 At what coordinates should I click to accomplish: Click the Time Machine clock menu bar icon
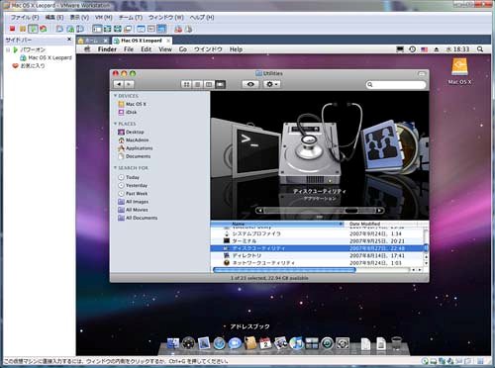(x=412, y=49)
